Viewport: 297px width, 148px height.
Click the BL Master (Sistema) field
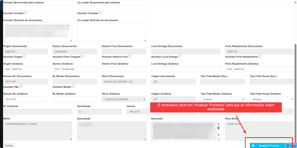(x=75, y=99)
